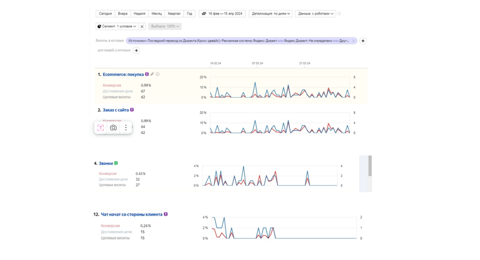Open the Заказ с сайта goal link
This screenshot has width=480, height=260.
click(x=116, y=110)
